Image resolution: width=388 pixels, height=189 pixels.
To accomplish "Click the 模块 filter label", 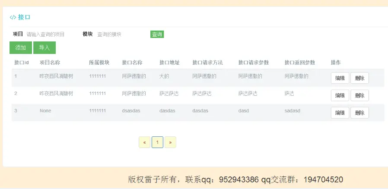I will (88, 34).
